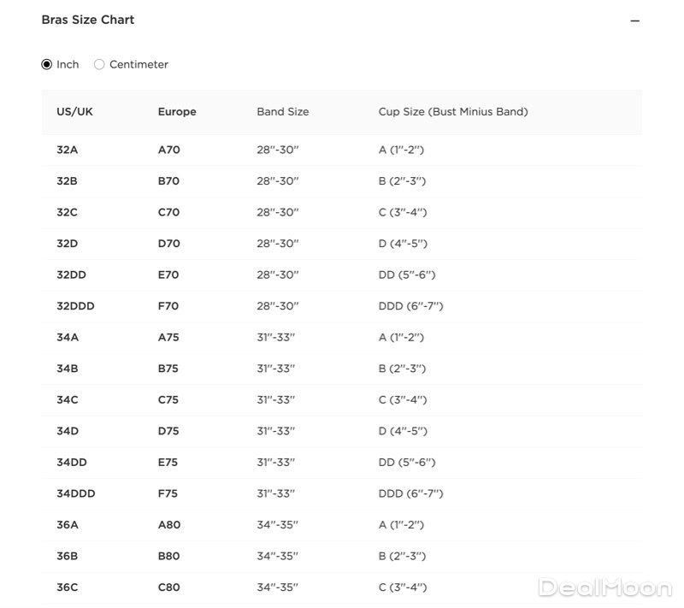The width and height of the screenshot is (684, 608).
Task: Click the 34B size entry
Action: [68, 369]
